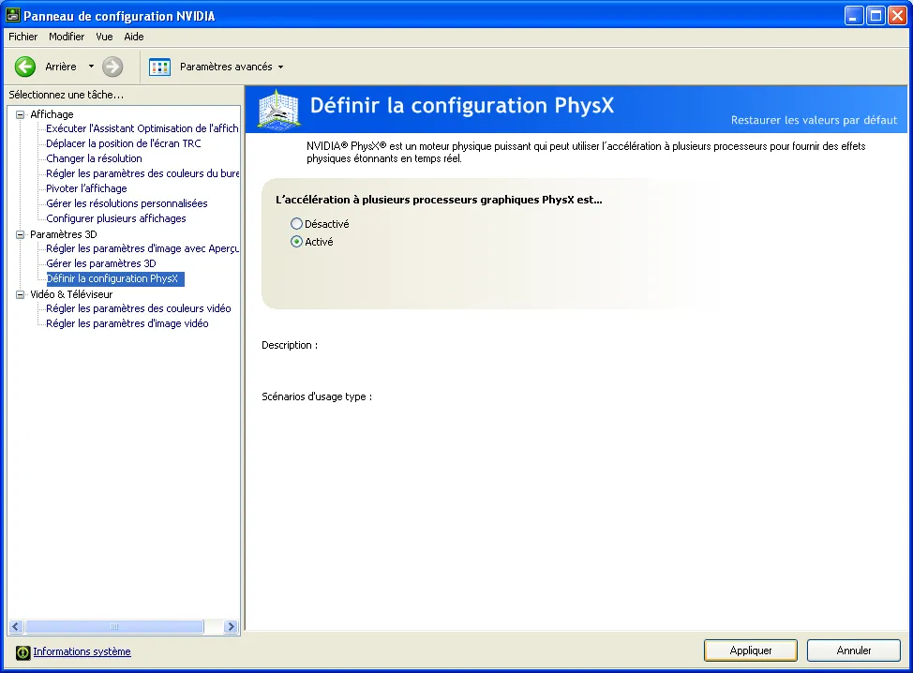The width and height of the screenshot is (913, 673).
Task: Open the Fichier menu
Action: 23,37
